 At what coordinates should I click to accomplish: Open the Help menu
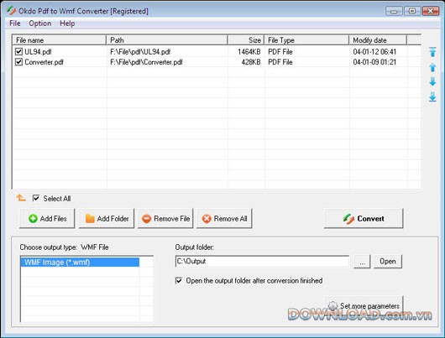pos(67,23)
